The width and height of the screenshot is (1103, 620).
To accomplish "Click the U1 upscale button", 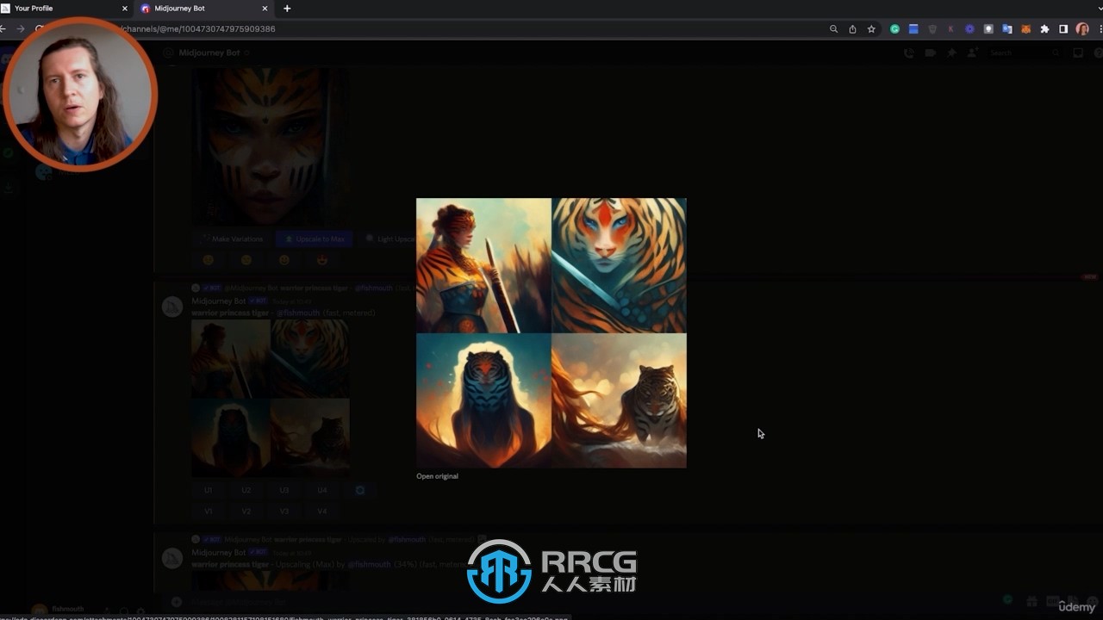I will pyautogui.click(x=208, y=490).
